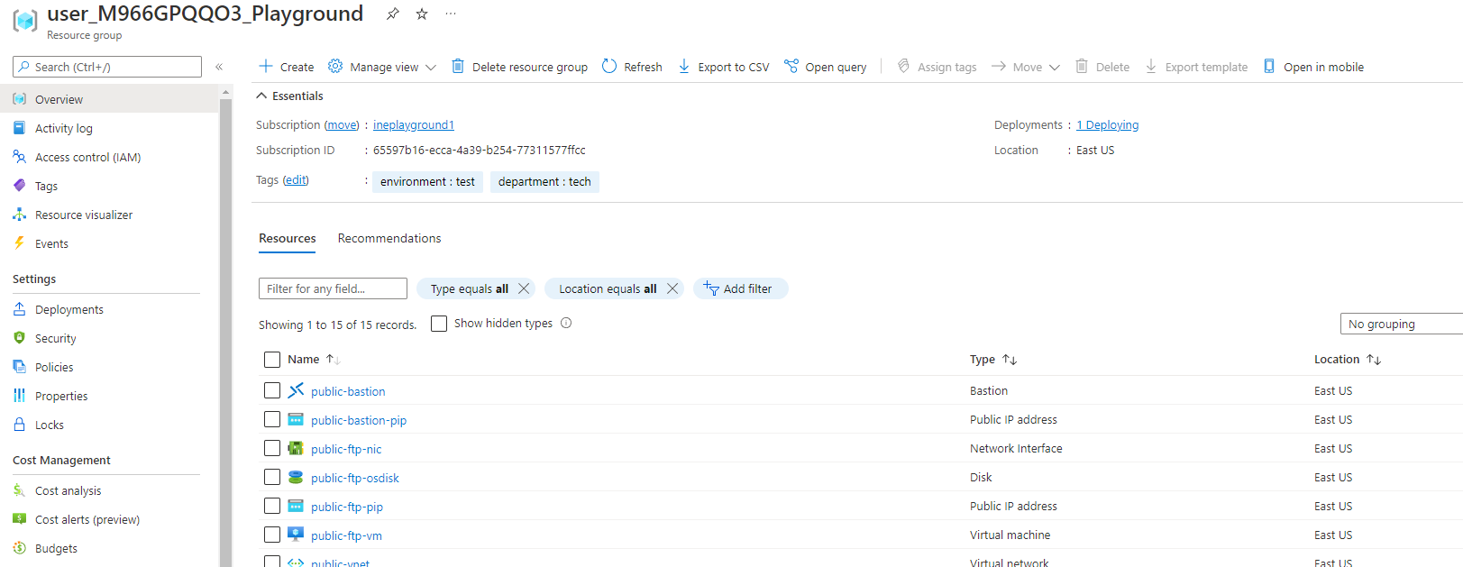Select the public-bastion row checkbox
1463x567 pixels.
[272, 390]
